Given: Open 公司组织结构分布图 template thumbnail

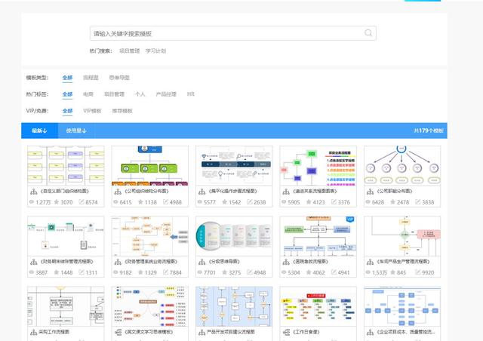Looking at the screenshot, I should point(149,166).
